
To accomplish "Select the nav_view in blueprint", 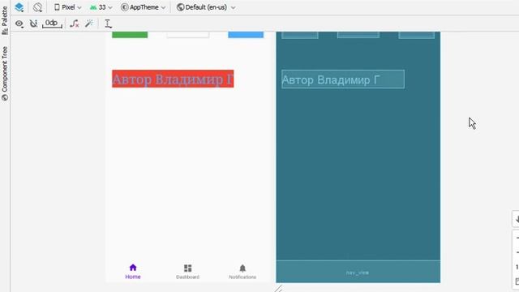I will point(358,272).
